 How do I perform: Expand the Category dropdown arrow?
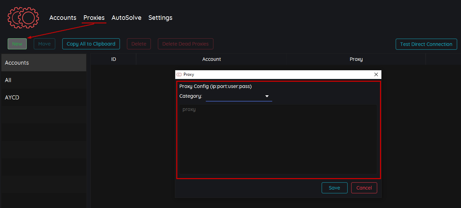click(x=267, y=96)
